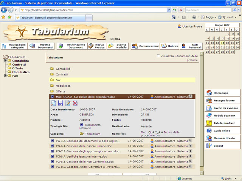Go to Homepage in side menu
242x181 pixels.
(223, 93)
